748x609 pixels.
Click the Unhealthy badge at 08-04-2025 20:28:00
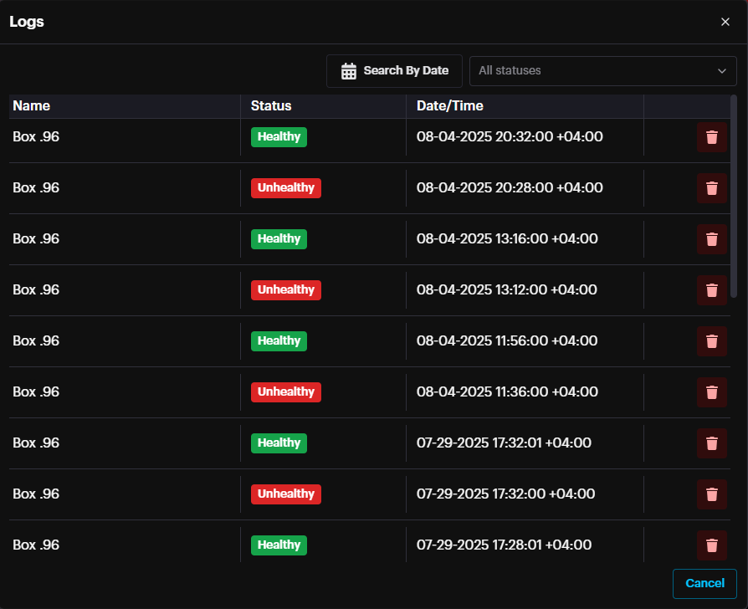point(285,188)
